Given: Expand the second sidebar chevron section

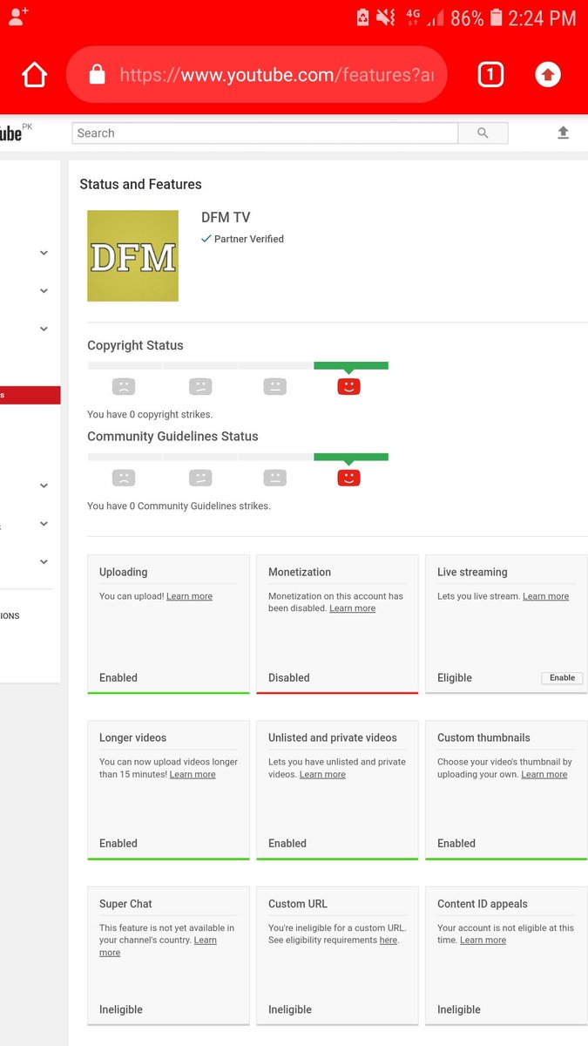Looking at the screenshot, I should (x=44, y=291).
